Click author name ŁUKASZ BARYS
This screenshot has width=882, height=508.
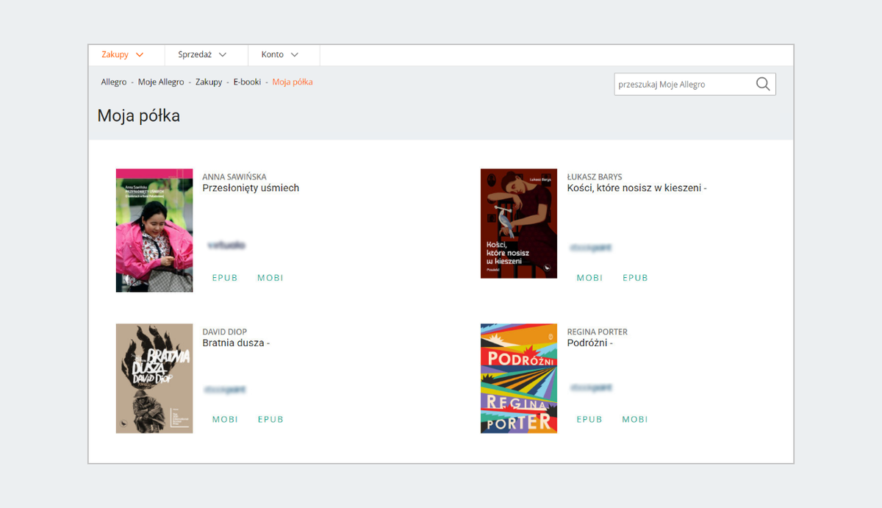[x=595, y=176]
